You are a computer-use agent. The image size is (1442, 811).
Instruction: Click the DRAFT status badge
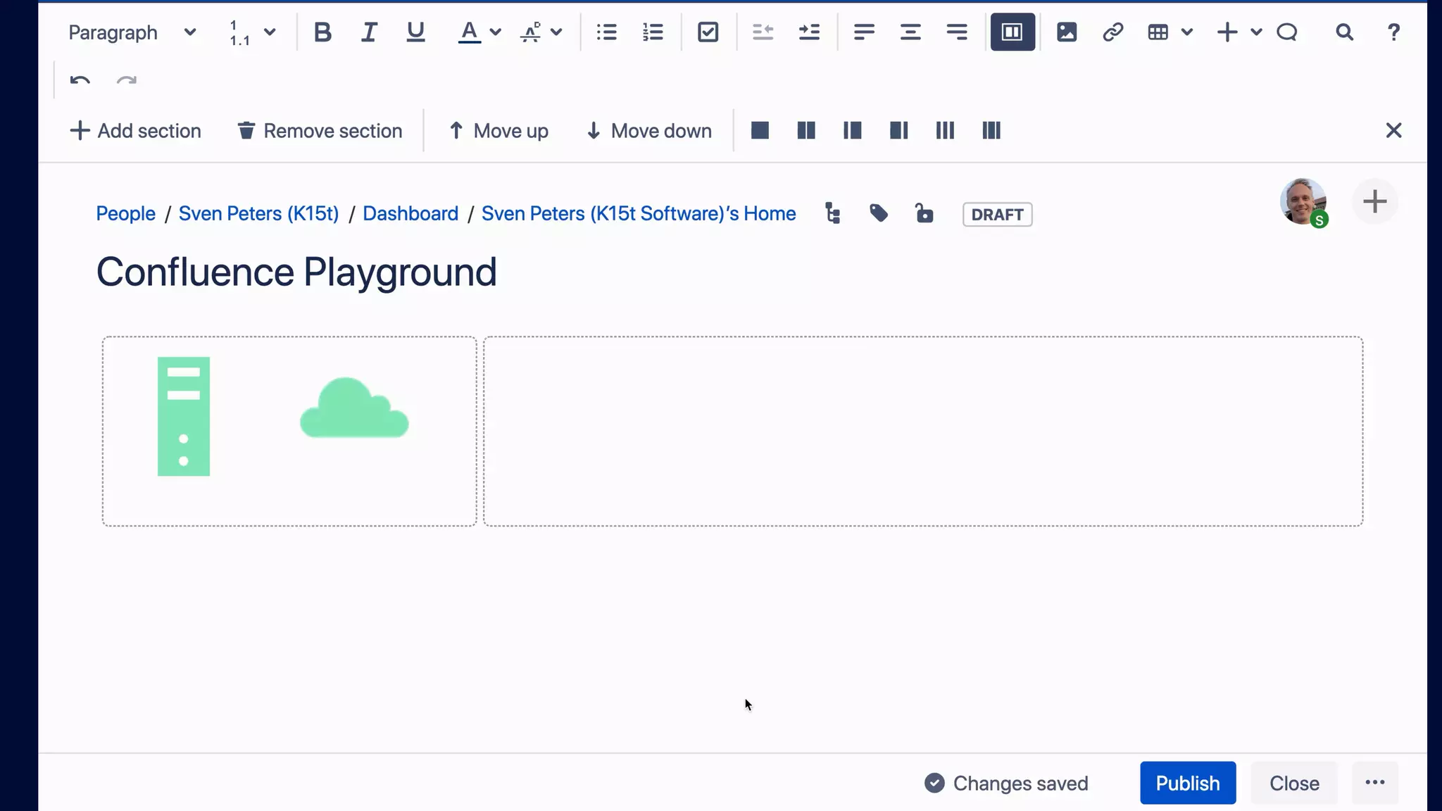(x=997, y=214)
